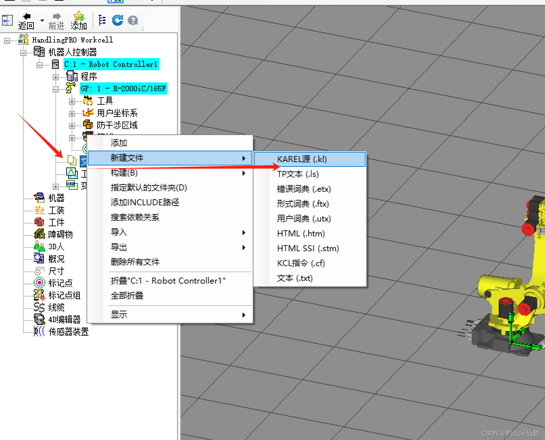Viewport: 545px width, 440px height.
Task: Expand the 防干涉区域 tree node
Action: (x=72, y=126)
